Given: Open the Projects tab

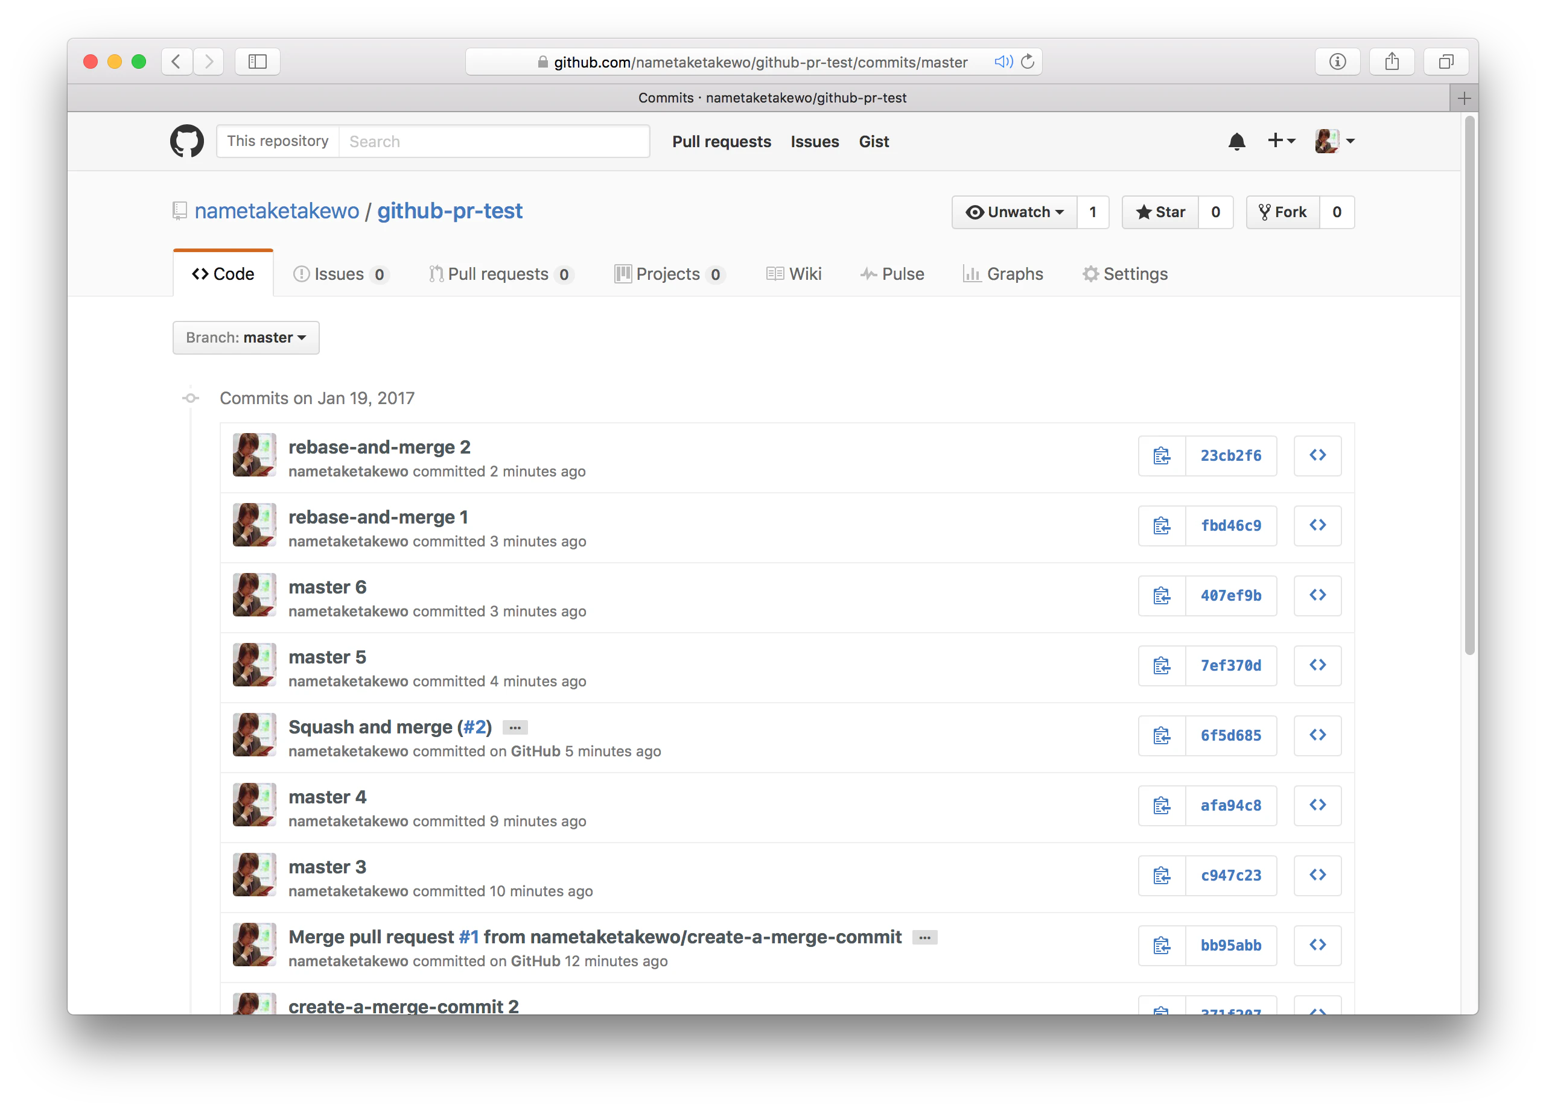Looking at the screenshot, I should 669,274.
